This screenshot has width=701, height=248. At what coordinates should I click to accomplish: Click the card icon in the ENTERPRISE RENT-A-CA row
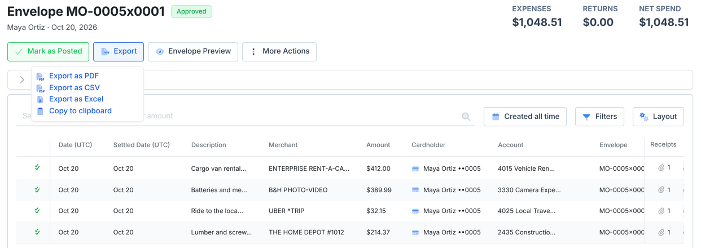click(x=415, y=169)
